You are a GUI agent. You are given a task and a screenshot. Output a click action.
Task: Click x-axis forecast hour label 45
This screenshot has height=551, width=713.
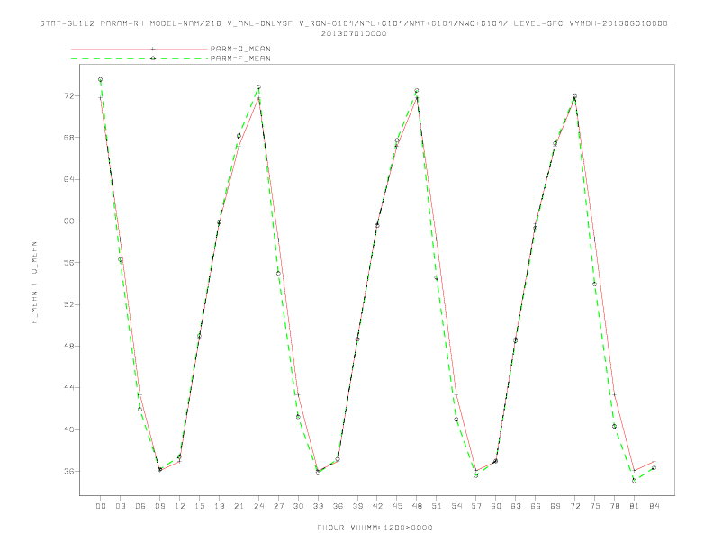click(397, 506)
